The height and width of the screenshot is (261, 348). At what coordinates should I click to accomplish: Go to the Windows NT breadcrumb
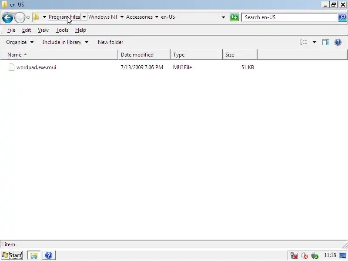[x=103, y=17]
